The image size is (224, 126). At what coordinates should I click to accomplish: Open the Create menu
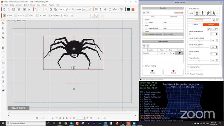12,5
